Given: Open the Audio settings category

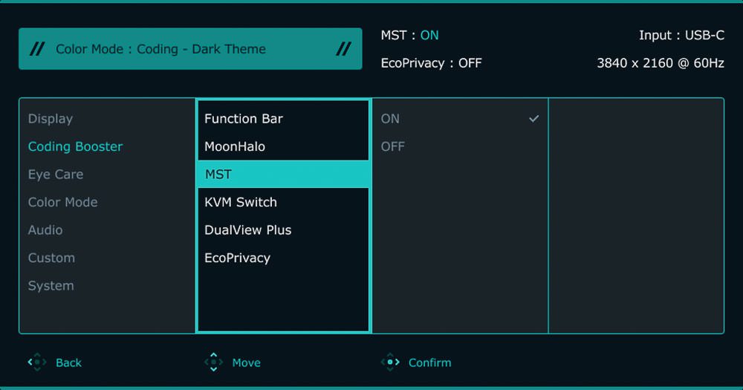Looking at the screenshot, I should tap(45, 230).
